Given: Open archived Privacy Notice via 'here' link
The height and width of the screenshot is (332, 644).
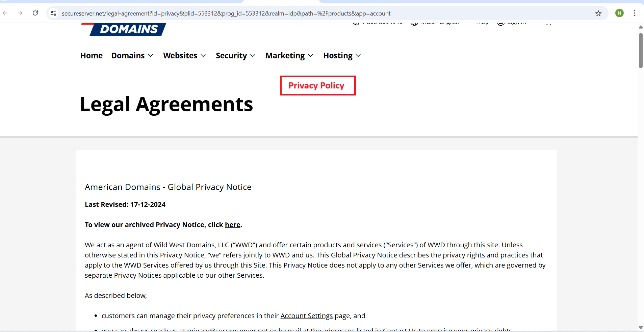Looking at the screenshot, I should click(232, 225).
